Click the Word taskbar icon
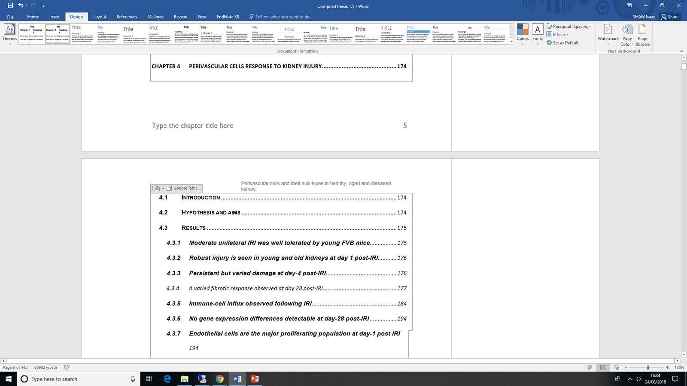 tap(237, 379)
